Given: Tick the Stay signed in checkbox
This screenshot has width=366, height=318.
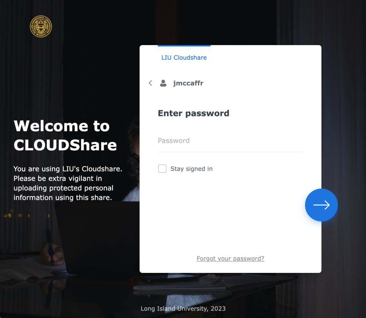Looking at the screenshot, I should 162,169.
